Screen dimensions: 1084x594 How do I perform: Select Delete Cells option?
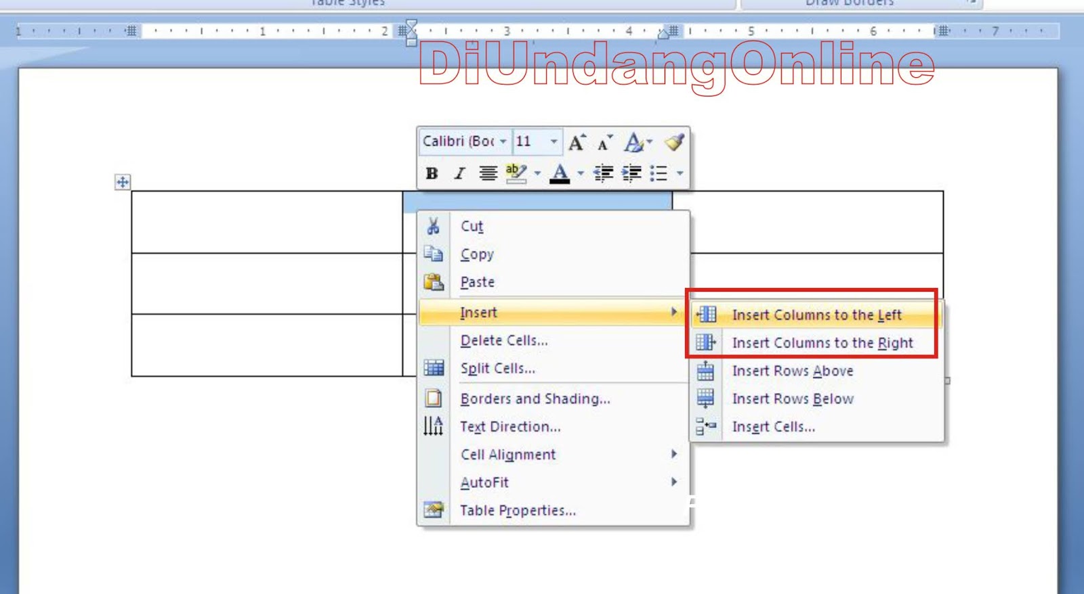[x=554, y=340]
